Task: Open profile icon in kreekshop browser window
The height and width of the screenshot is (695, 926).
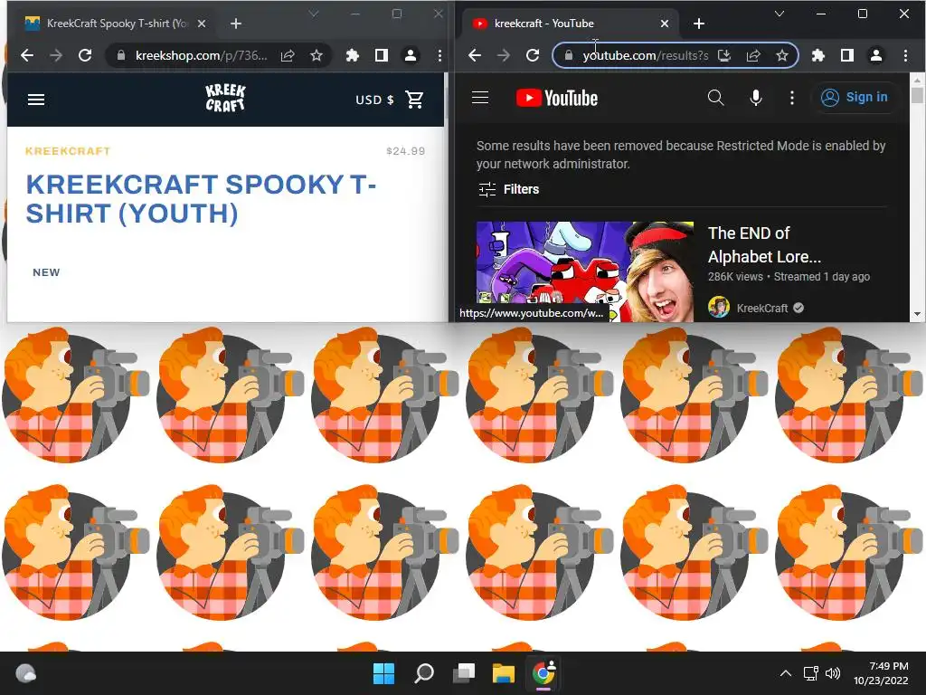Action: click(x=411, y=55)
